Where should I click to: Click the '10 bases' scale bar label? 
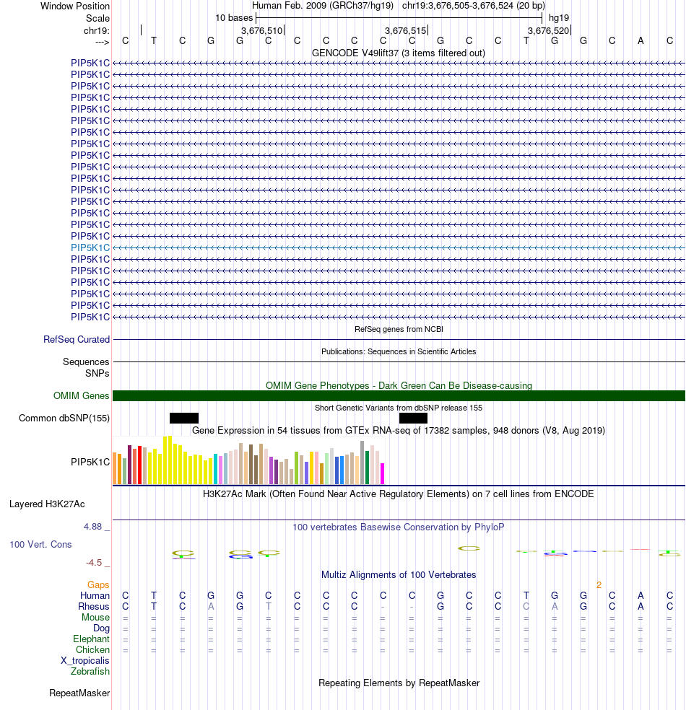(x=234, y=18)
